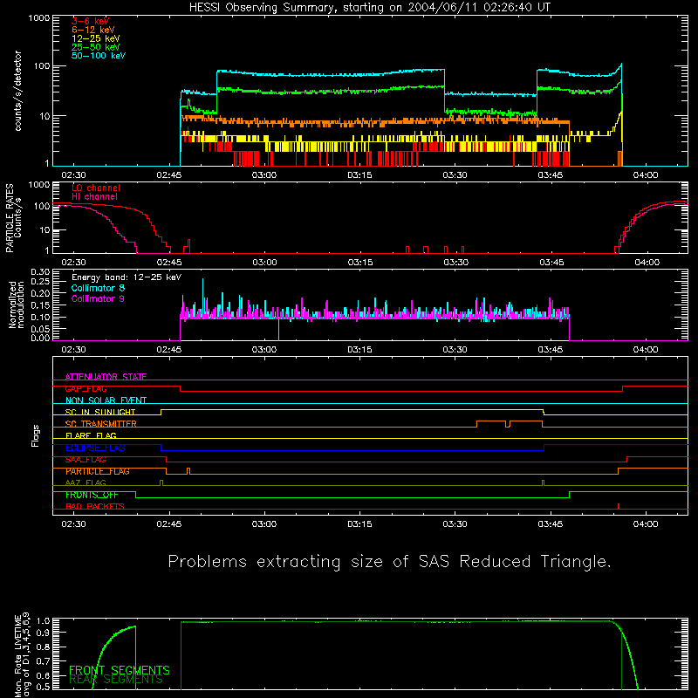Select the 3-6 keV legend label
Image resolution: width=698 pixels, height=698 pixels.
coord(90,21)
